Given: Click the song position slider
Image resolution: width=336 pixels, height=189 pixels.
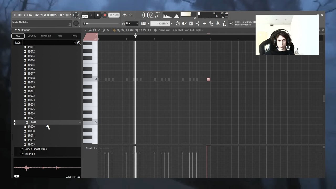Looking at the screenshot, I should coord(101,24).
